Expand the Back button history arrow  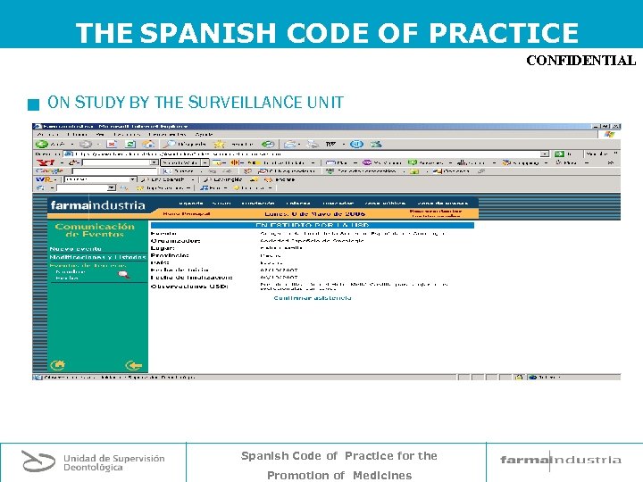click(71, 145)
